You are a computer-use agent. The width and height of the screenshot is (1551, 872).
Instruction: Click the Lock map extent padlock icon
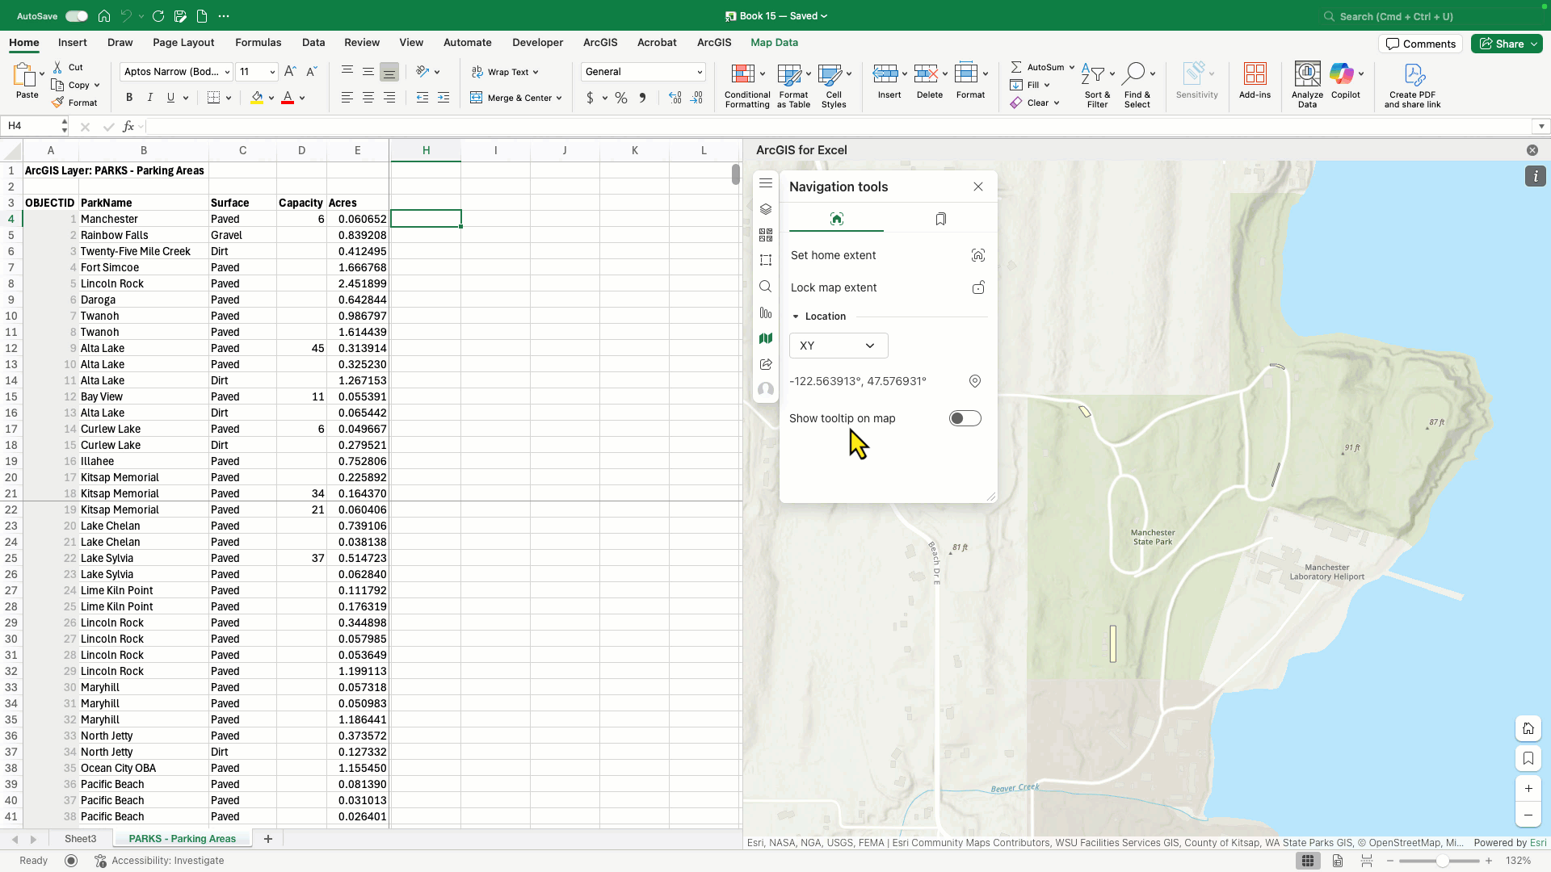977,287
